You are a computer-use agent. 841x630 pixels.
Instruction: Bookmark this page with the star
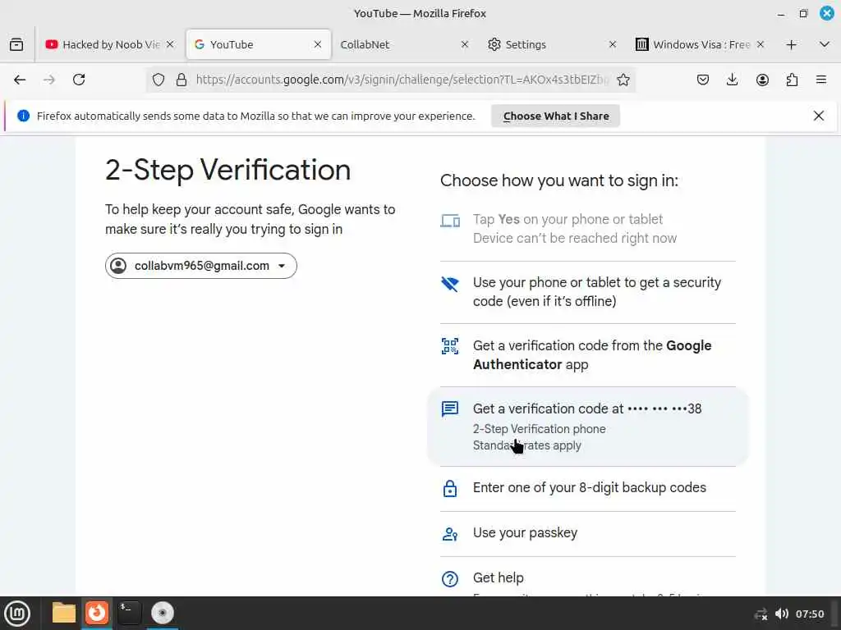click(623, 80)
